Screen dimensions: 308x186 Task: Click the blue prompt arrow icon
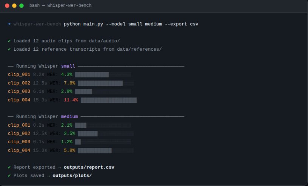coord(9,24)
